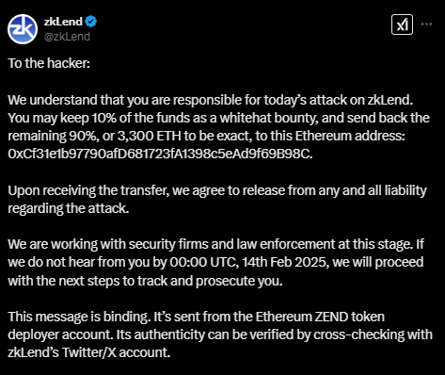The image size is (445, 375).
Task: Click the "3,300 ETH" amount in the post
Action: pos(150,136)
